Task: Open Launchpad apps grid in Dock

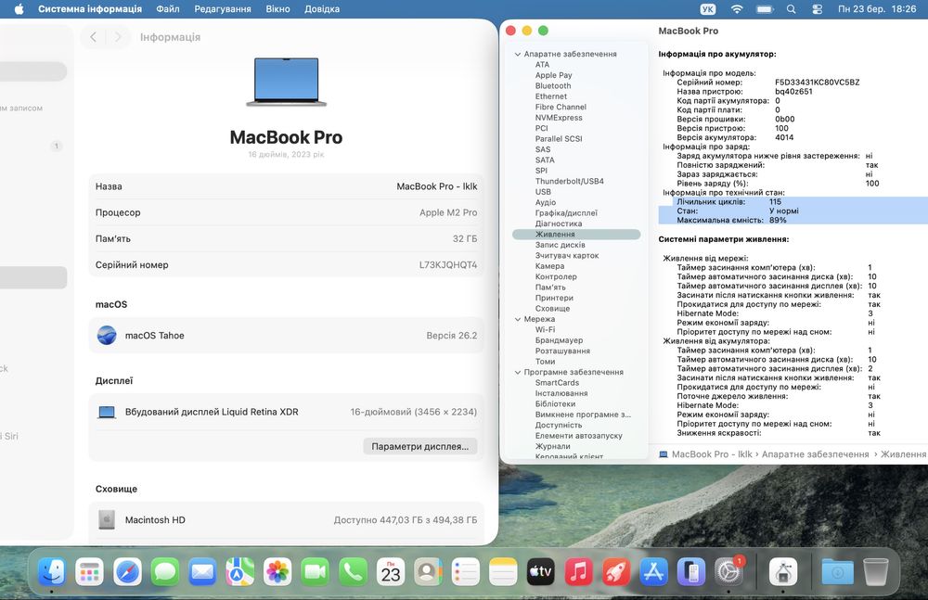Action: tap(89, 572)
